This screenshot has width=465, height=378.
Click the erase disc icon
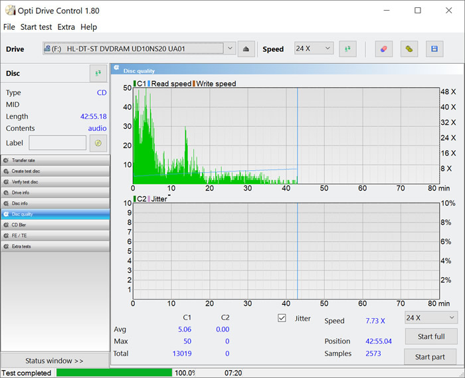point(383,49)
